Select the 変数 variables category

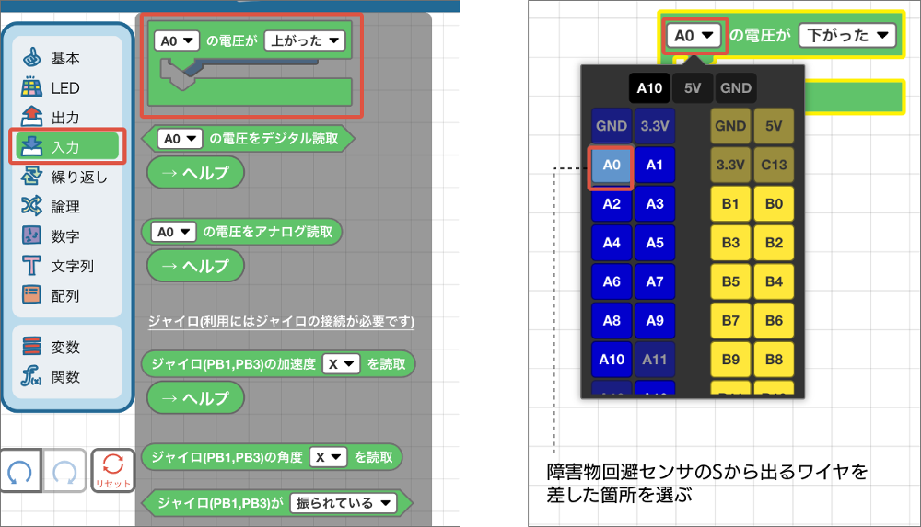[64, 347]
